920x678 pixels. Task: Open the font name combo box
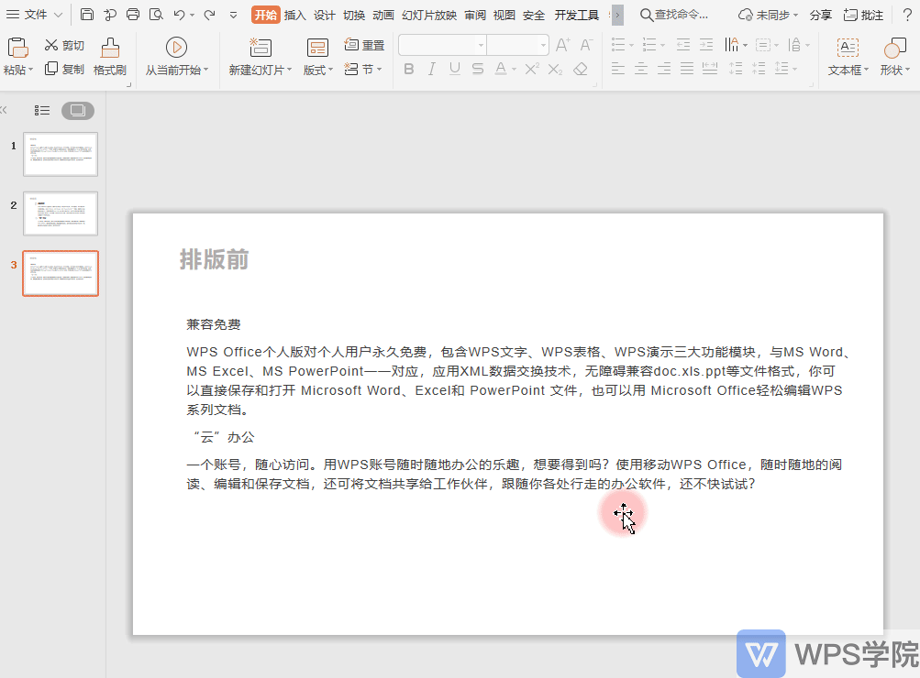coord(442,45)
